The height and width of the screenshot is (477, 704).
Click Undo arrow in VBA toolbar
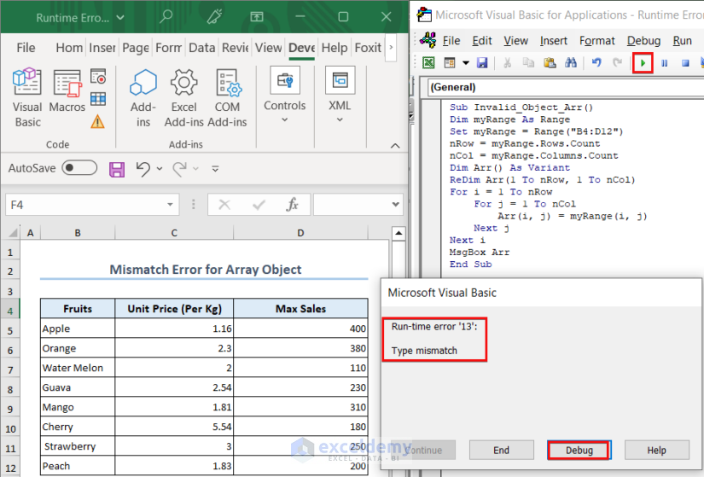tap(596, 63)
